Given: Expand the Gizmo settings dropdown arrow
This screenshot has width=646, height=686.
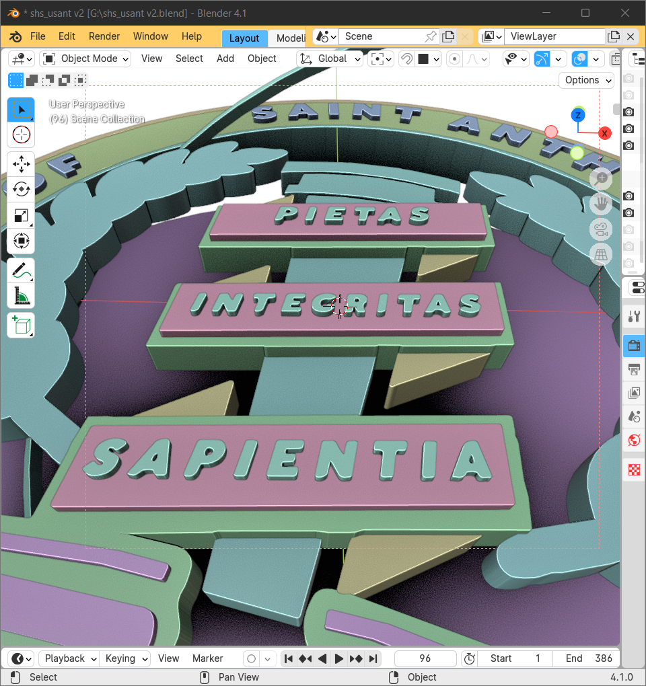Looking at the screenshot, I should pos(559,59).
